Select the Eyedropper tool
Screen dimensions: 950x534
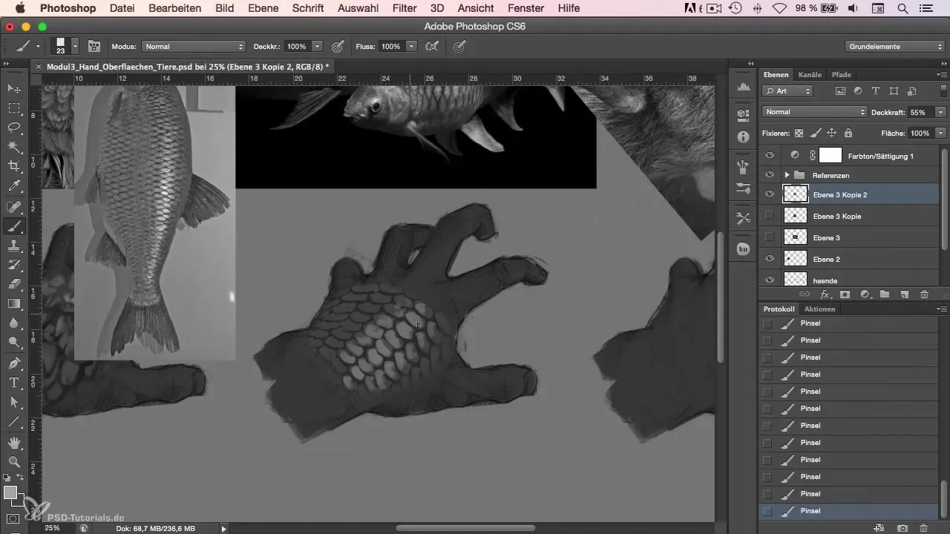point(14,186)
